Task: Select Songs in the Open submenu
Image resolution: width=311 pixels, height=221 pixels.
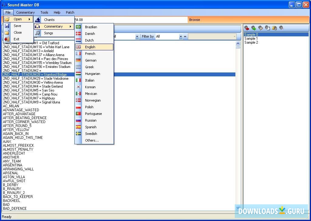Action: click(x=54, y=33)
